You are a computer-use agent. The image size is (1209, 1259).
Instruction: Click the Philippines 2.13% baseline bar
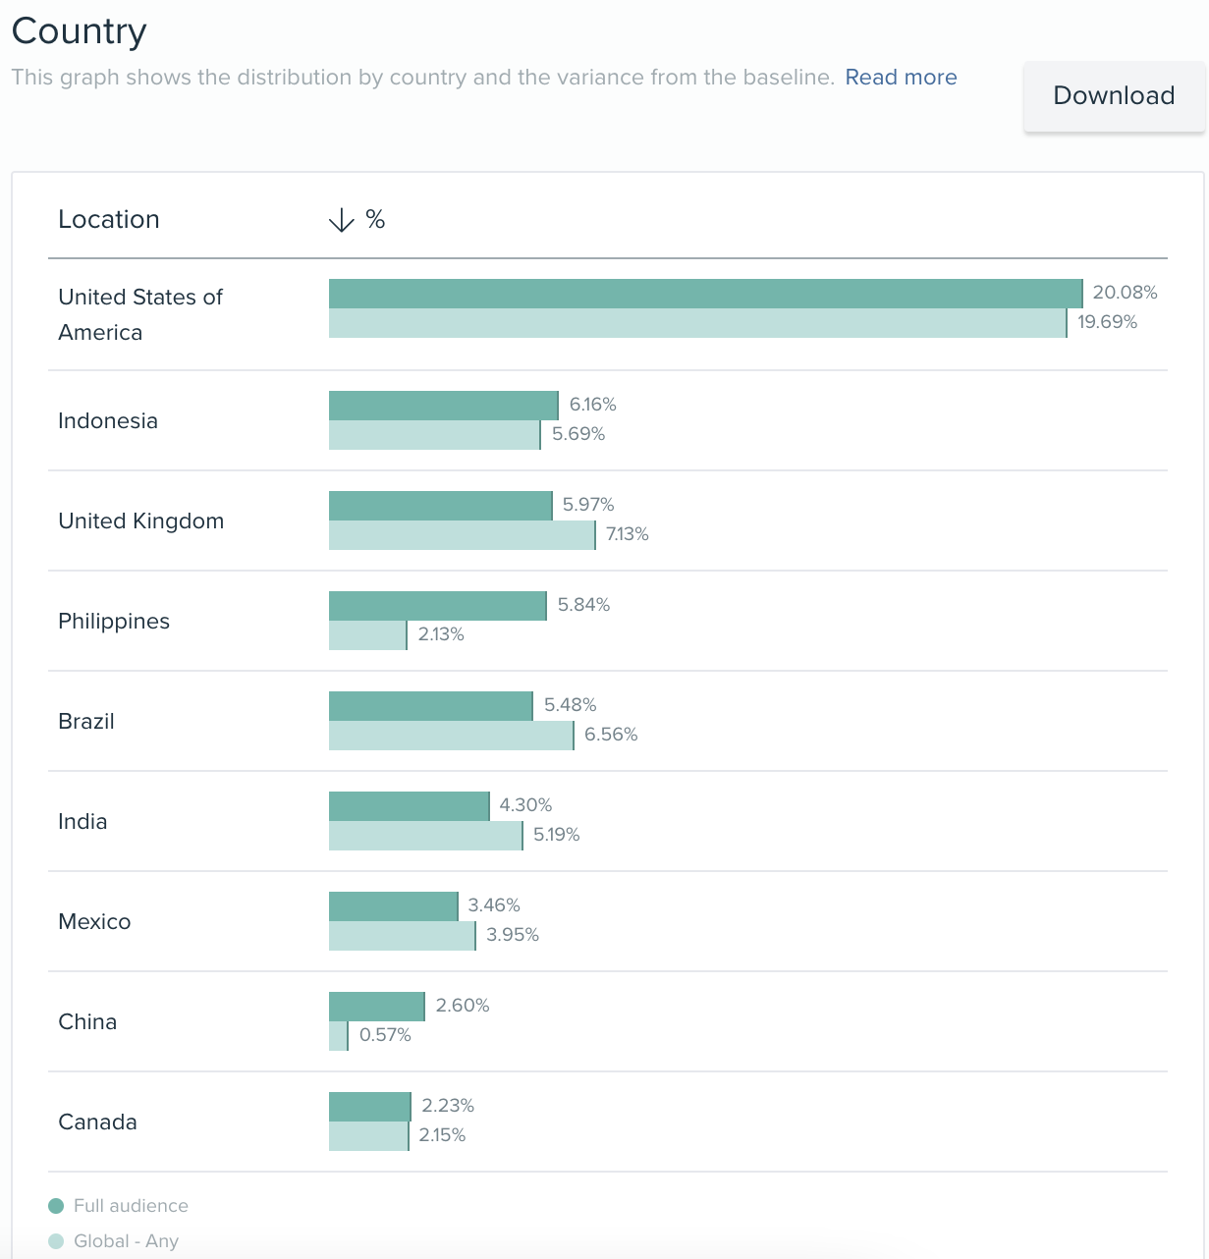point(367,635)
